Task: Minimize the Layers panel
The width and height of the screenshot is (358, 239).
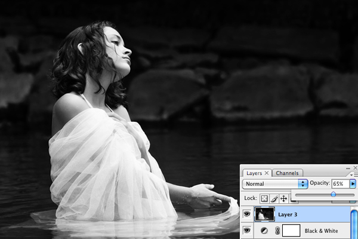Action: tap(348, 168)
